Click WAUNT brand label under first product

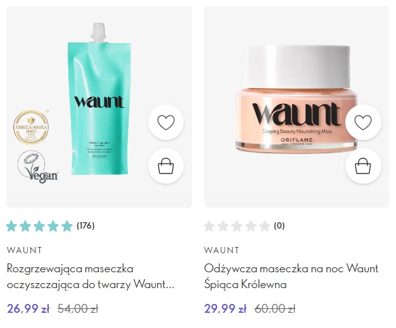(x=25, y=250)
